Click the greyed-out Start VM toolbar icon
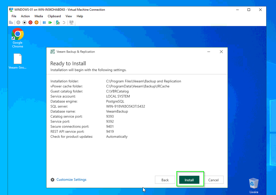 pos(18,22)
